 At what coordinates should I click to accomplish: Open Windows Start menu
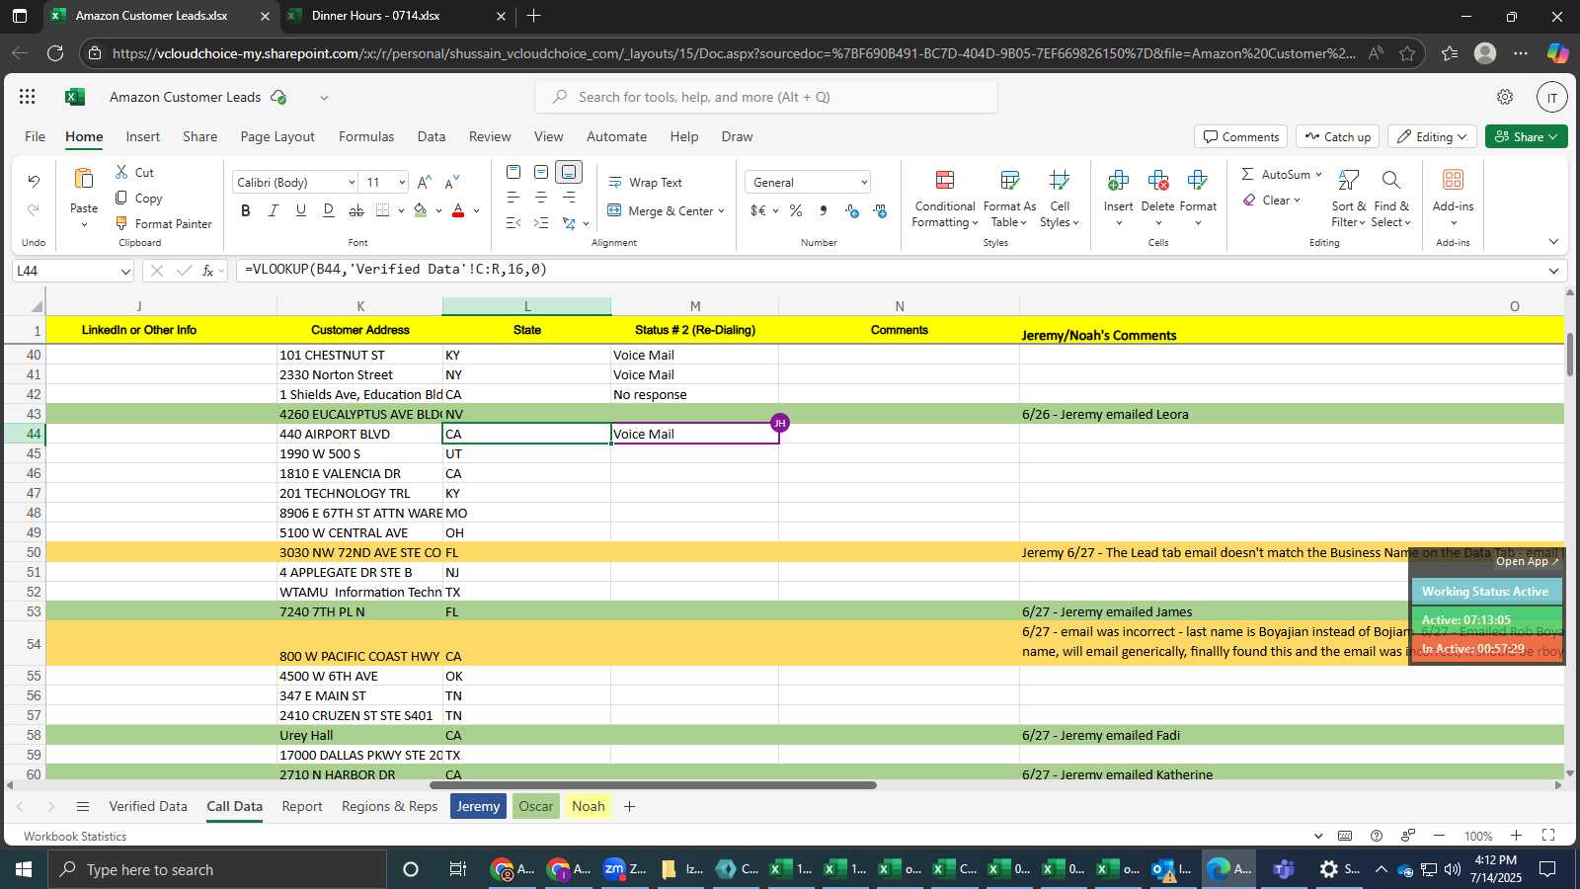tap(24, 869)
